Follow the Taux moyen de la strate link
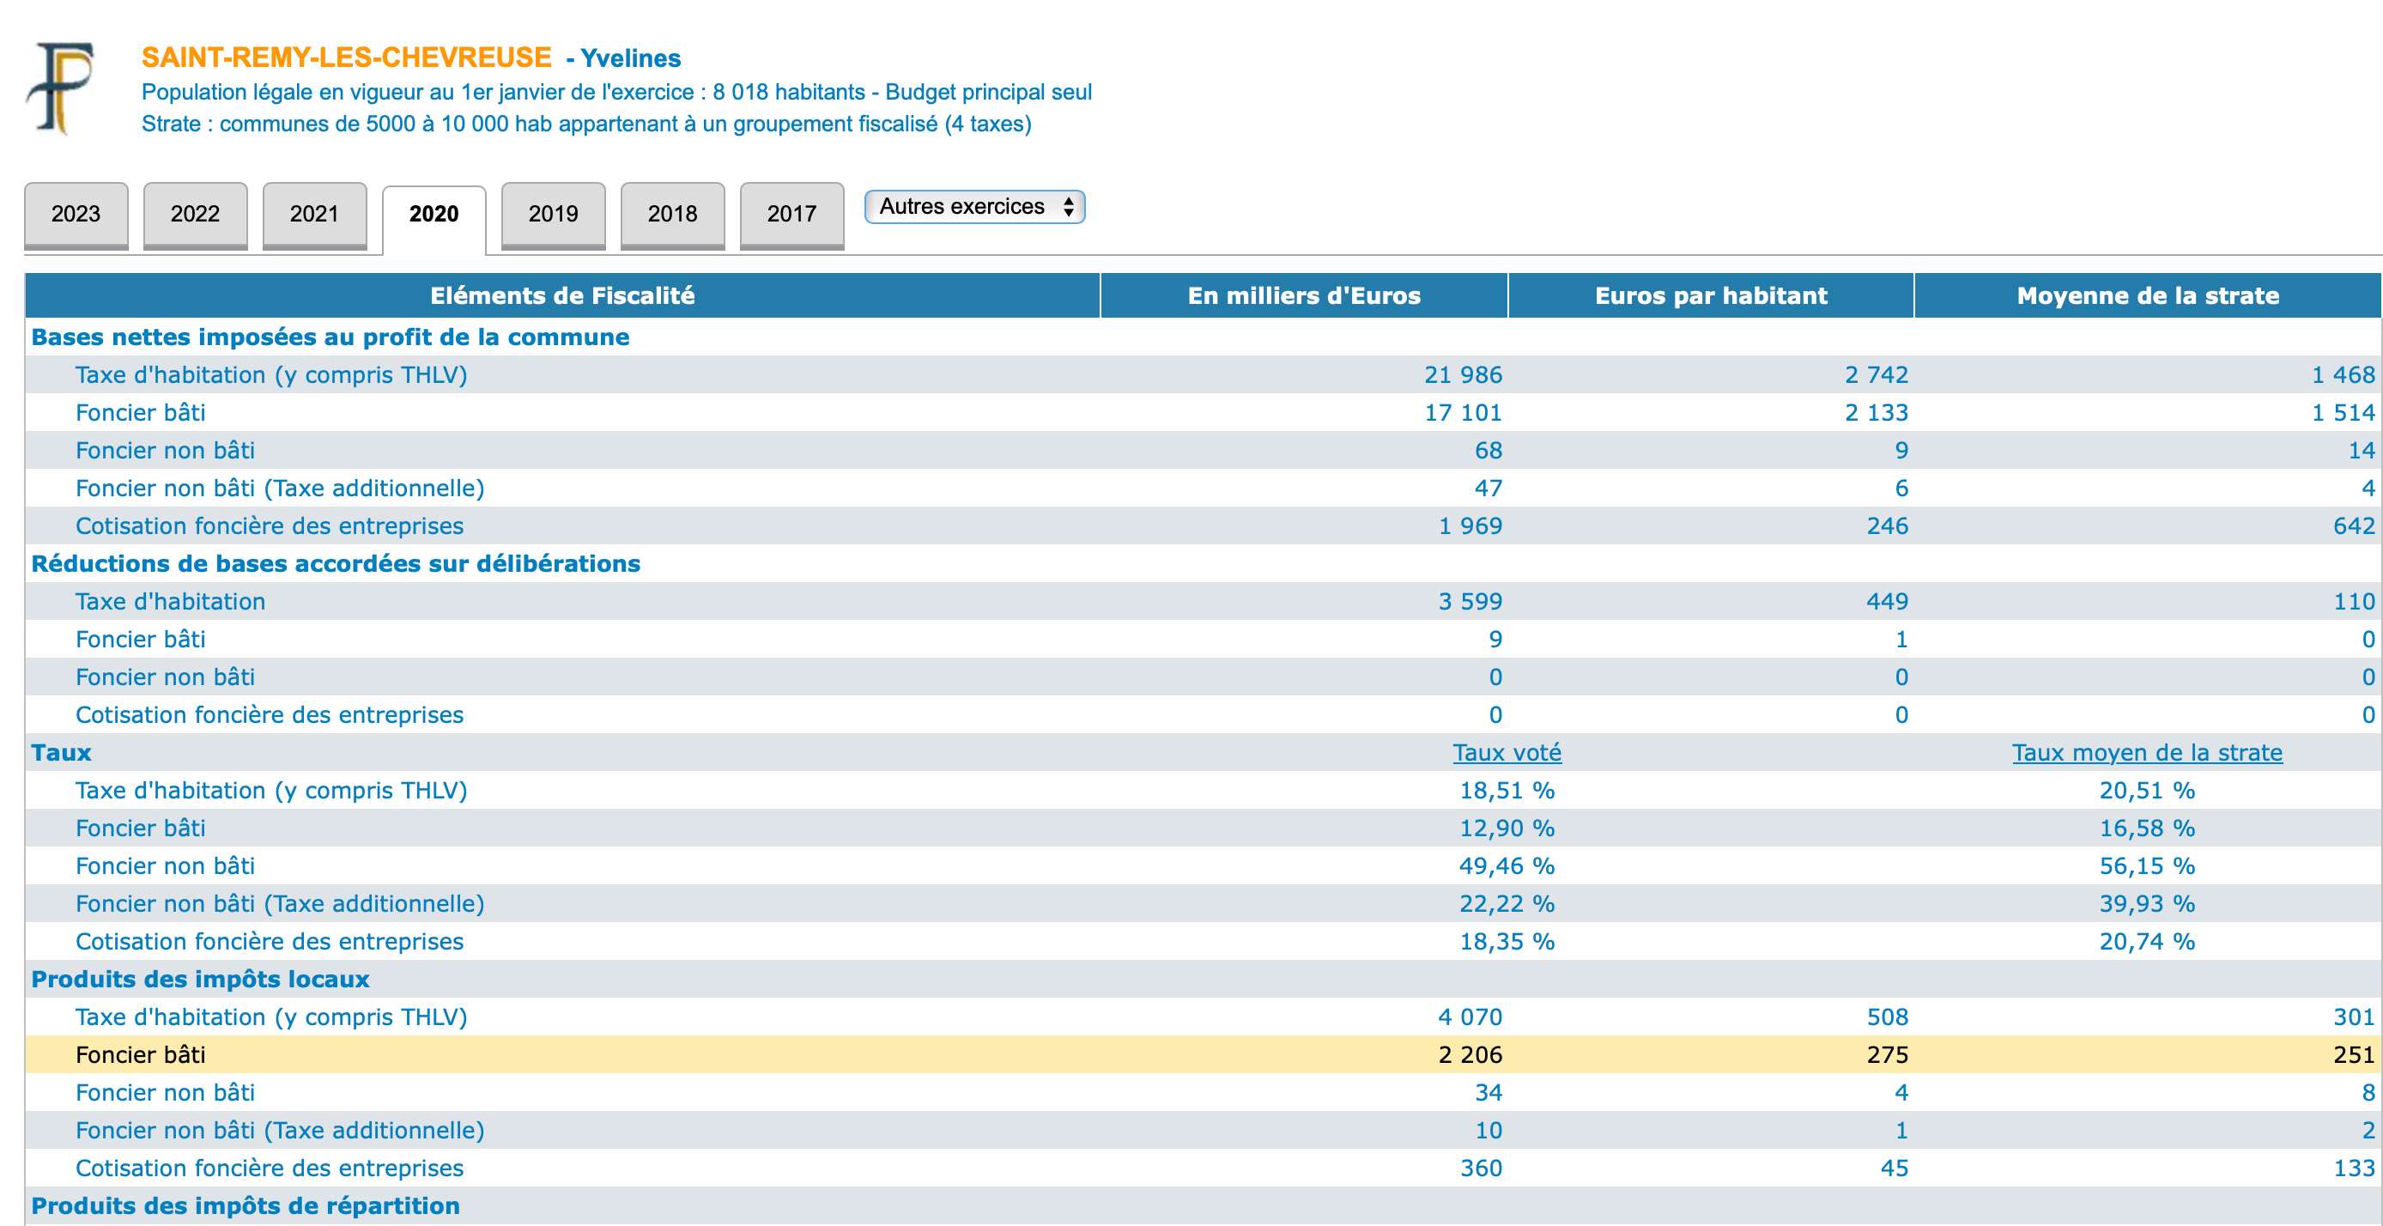 (x=2147, y=752)
